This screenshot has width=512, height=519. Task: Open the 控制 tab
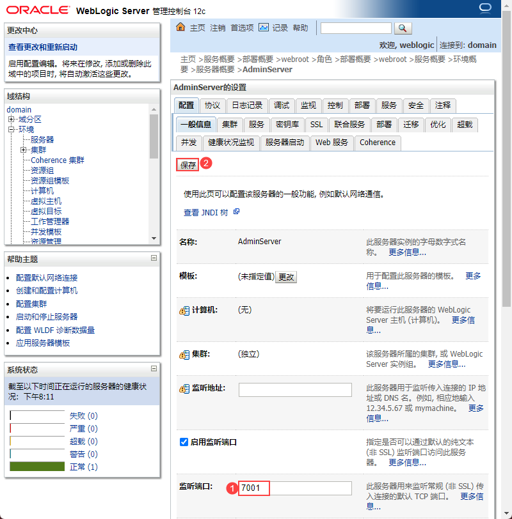click(335, 105)
